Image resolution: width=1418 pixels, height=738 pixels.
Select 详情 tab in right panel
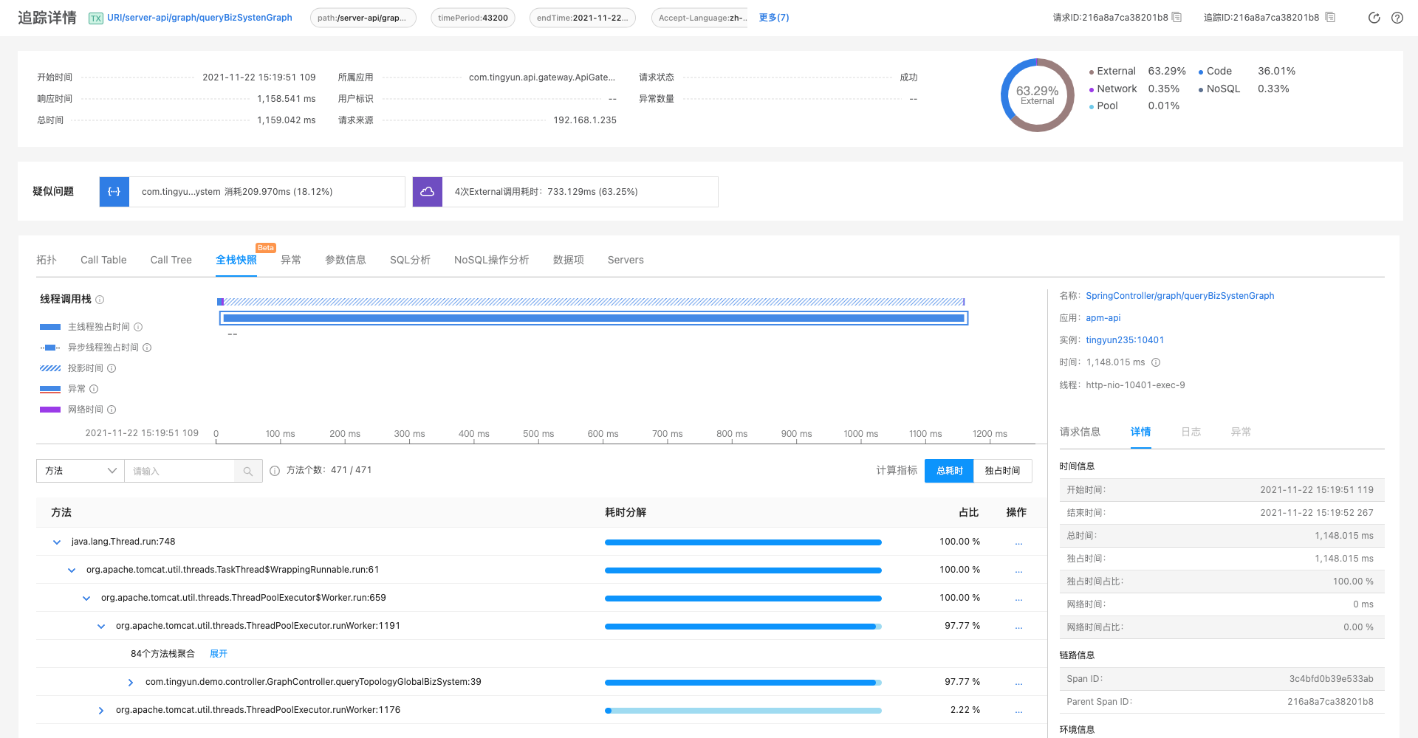click(1140, 432)
